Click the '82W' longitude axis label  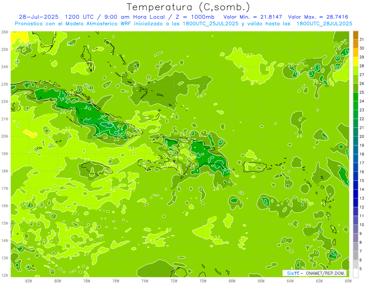pos(29,281)
